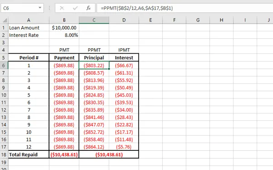Click the ($17.17) interest cell

pyautogui.click(x=124, y=132)
